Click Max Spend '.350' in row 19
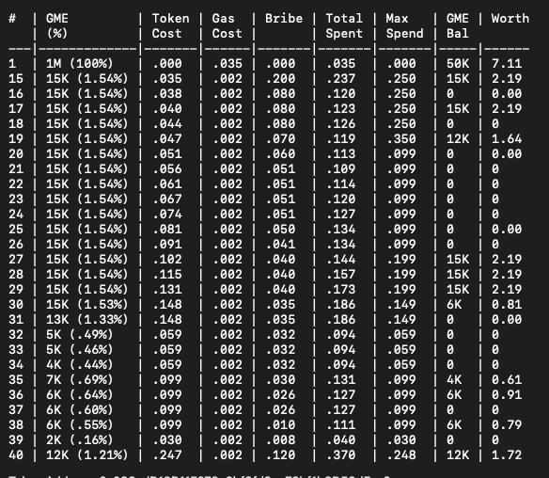549x478 pixels. click(x=400, y=138)
